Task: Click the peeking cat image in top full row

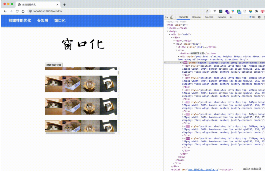Action: [54, 84]
